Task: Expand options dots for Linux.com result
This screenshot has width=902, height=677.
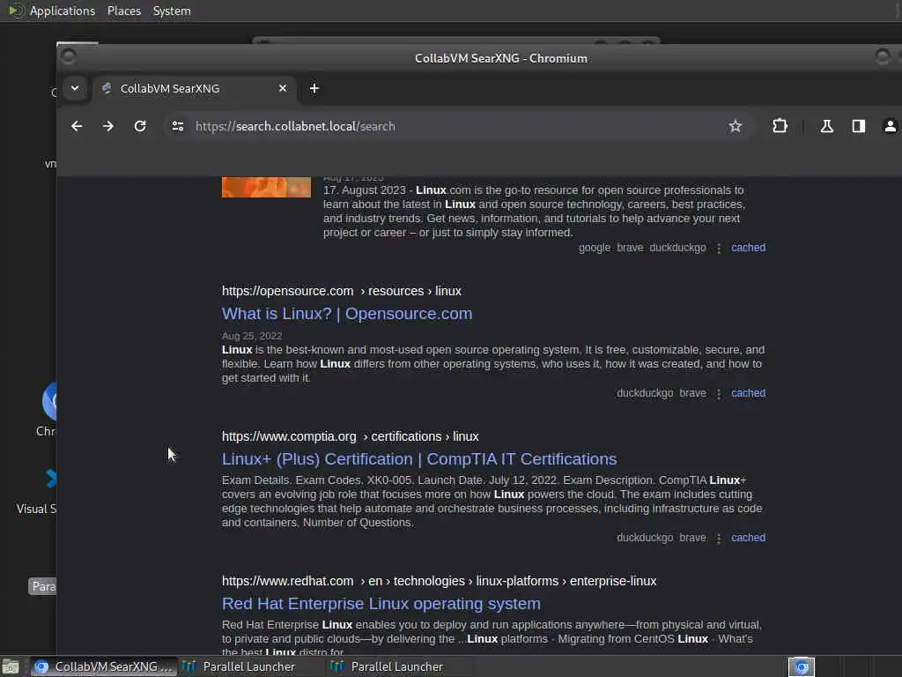Action: pos(719,248)
